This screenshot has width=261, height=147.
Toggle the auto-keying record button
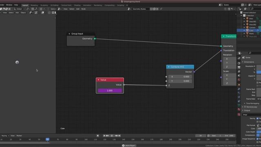pyautogui.click(x=98, y=136)
